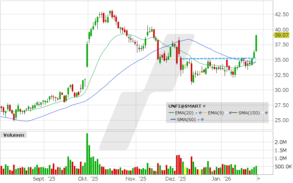Open the SMA(150) settings icon
293x183 pixels.
pyautogui.click(x=266, y=113)
